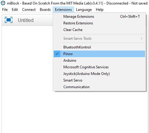The width and height of the screenshot is (149, 133).
Task: Choose Manage Extensions entry
Action: click(x=99, y=17)
